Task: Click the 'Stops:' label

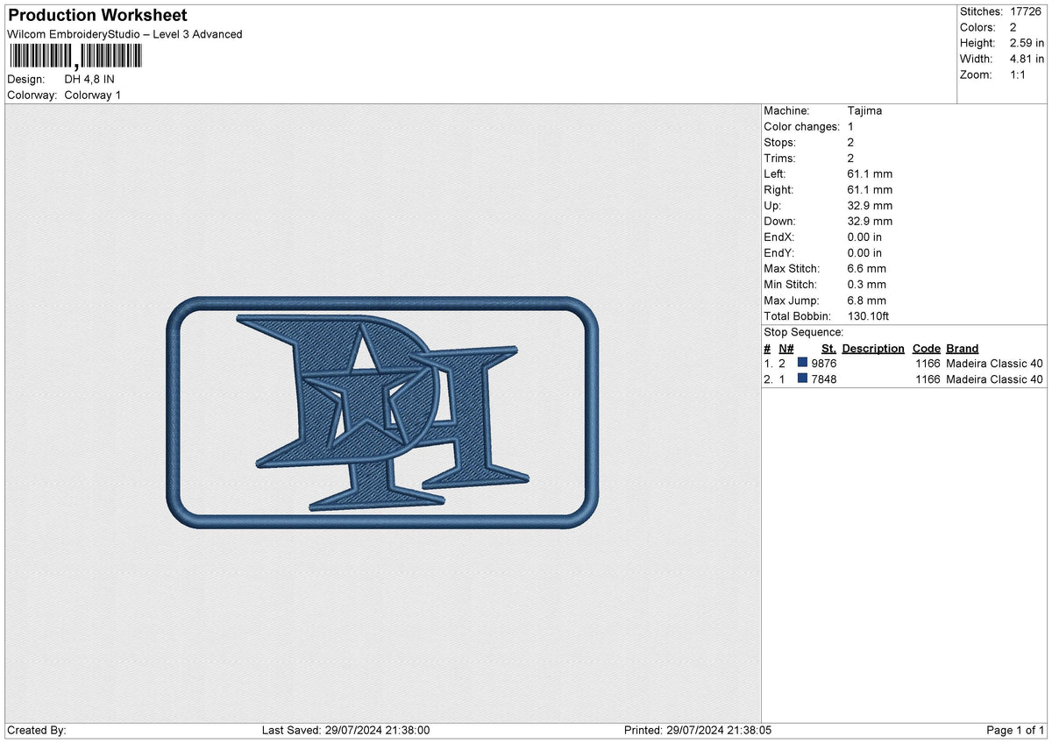Action: (x=780, y=142)
